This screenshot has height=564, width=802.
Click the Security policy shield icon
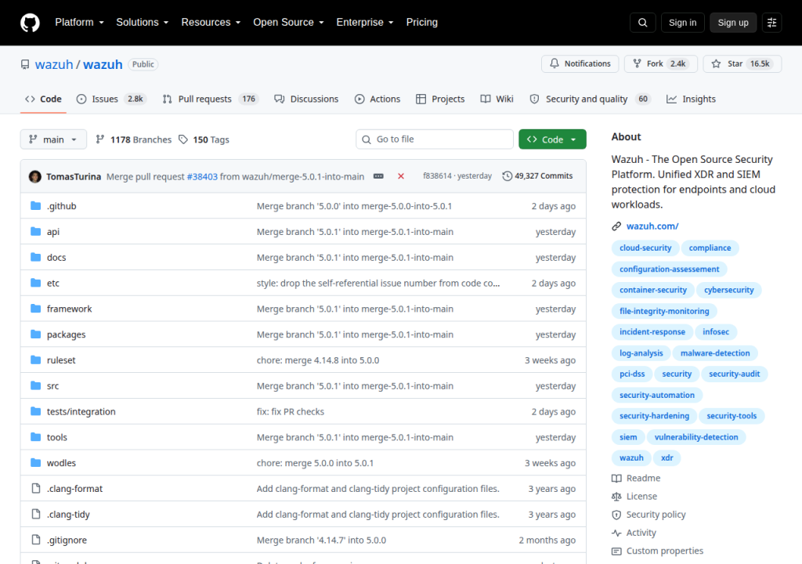coord(616,515)
